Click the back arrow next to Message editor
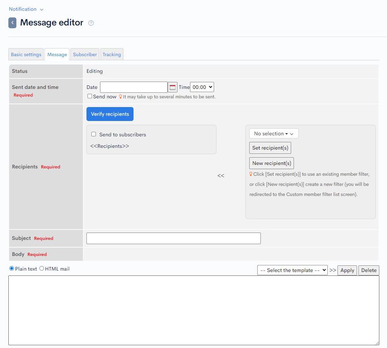Image resolution: width=387 pixels, height=348 pixels. 12,22
